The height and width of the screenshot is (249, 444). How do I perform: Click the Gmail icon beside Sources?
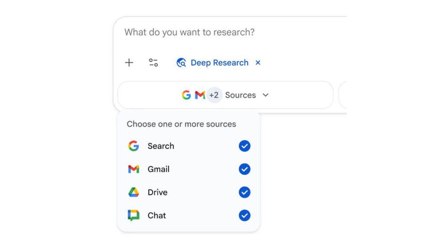pyautogui.click(x=200, y=95)
